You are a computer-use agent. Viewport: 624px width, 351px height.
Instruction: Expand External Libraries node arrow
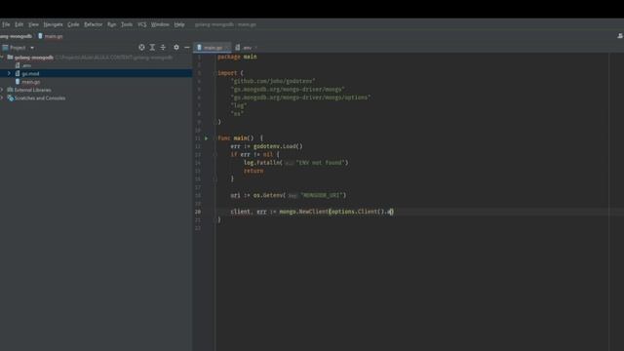click(x=2, y=90)
